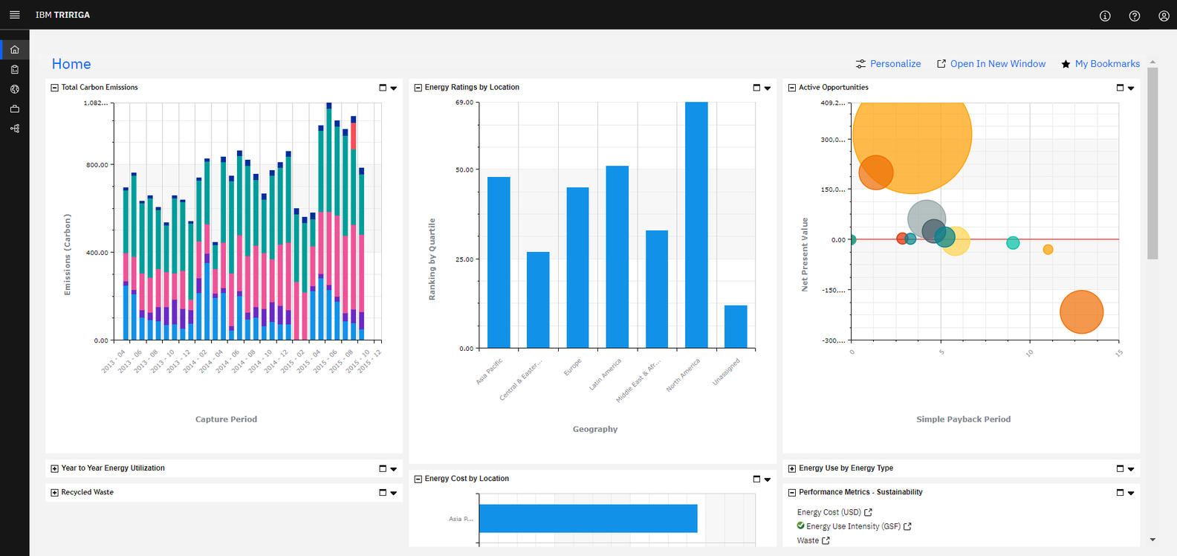Open Energy Ratings by Location dropdown arrow
The height and width of the screenshot is (556, 1177).
[768, 88]
